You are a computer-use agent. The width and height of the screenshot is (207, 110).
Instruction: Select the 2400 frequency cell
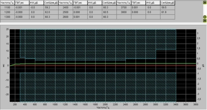click(66, 8)
